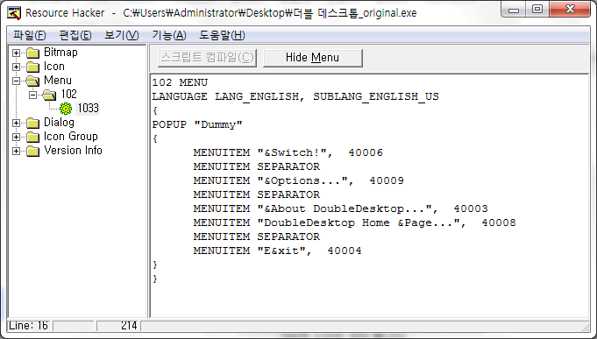Close the Resource Hacker window

(570, 10)
